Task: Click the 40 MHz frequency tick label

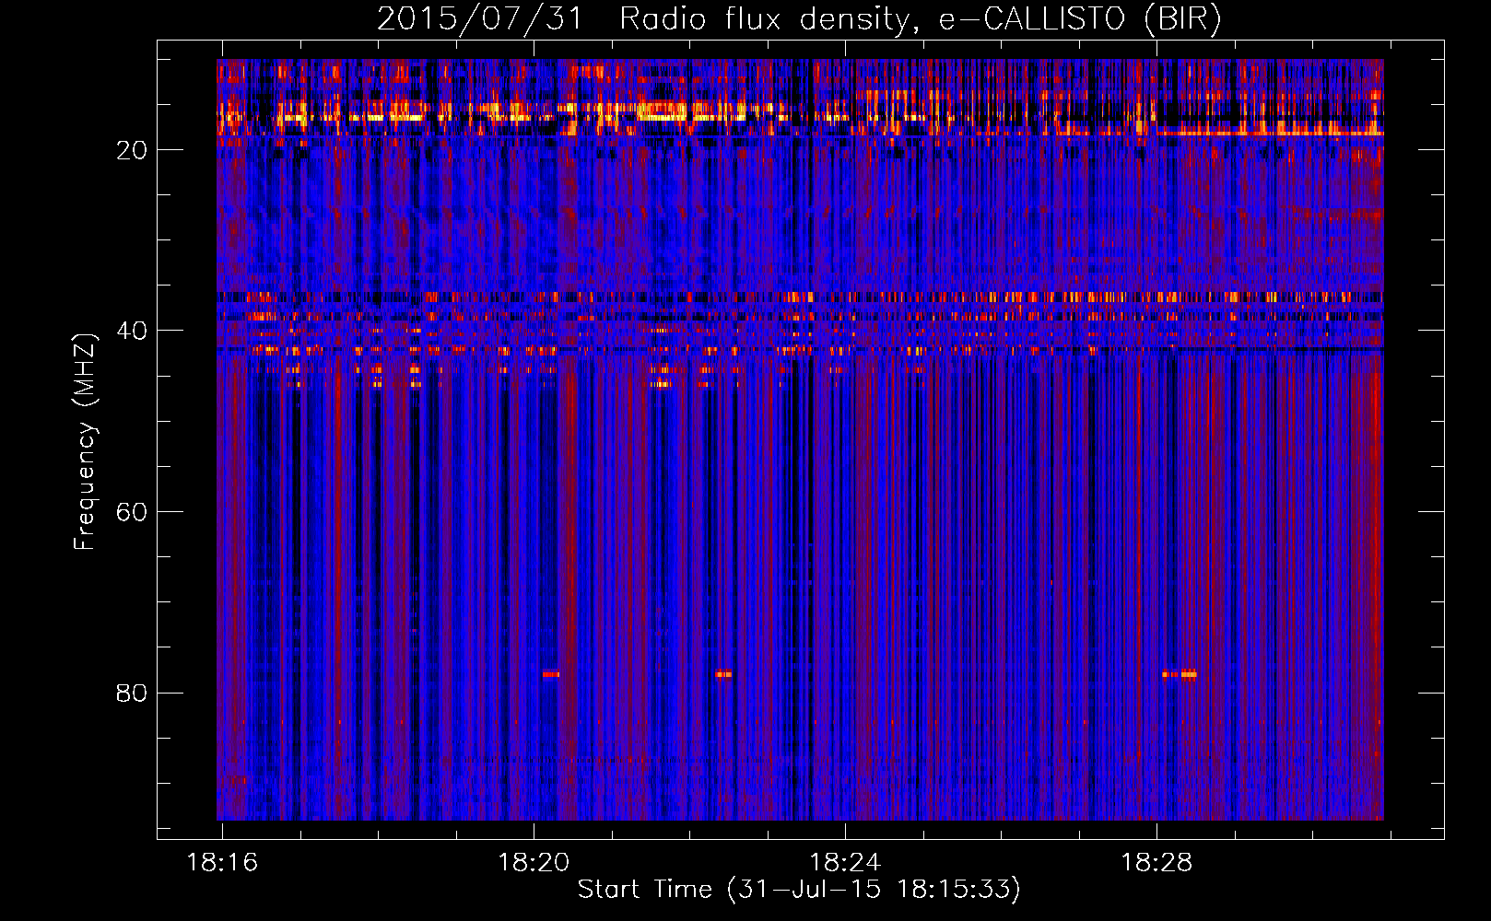Action: point(132,331)
